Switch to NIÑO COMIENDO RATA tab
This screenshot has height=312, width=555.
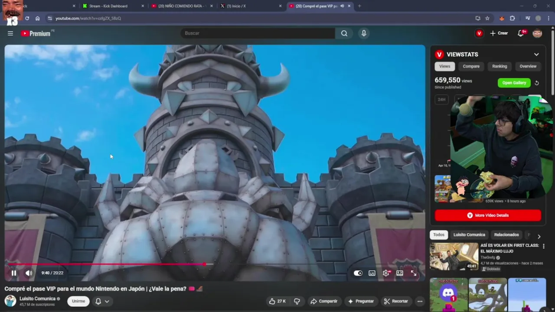tap(181, 6)
